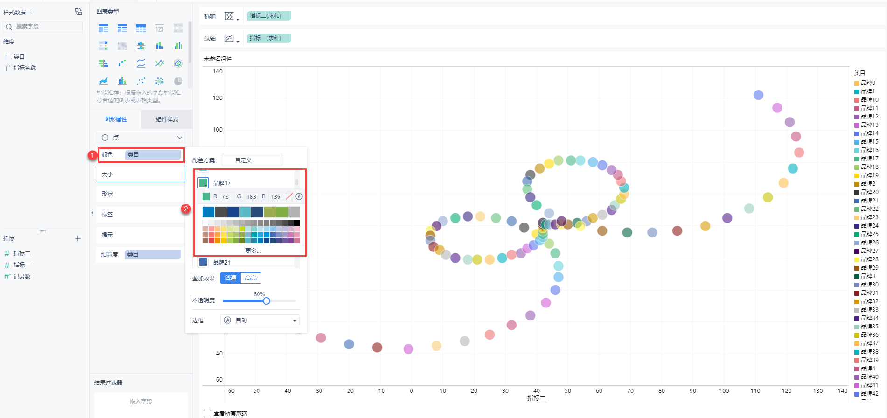This screenshot has width=887, height=418.
Task: Select the 指标一 indicator field
Action: pyautogui.click(x=21, y=265)
